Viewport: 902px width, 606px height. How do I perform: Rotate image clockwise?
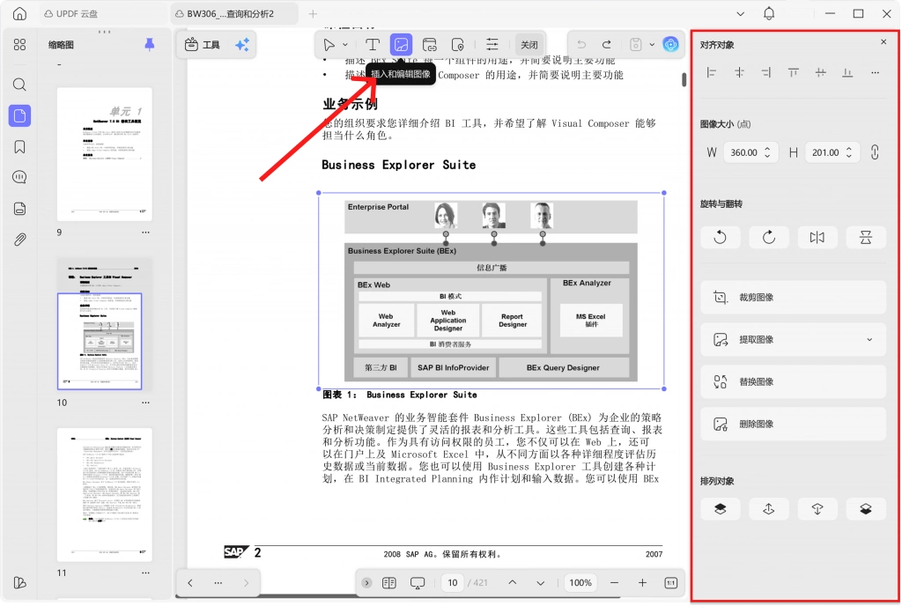pos(769,237)
